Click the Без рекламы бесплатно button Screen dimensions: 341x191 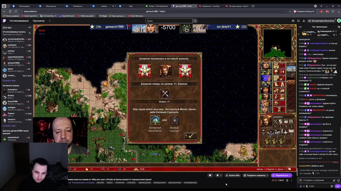tap(321, 21)
